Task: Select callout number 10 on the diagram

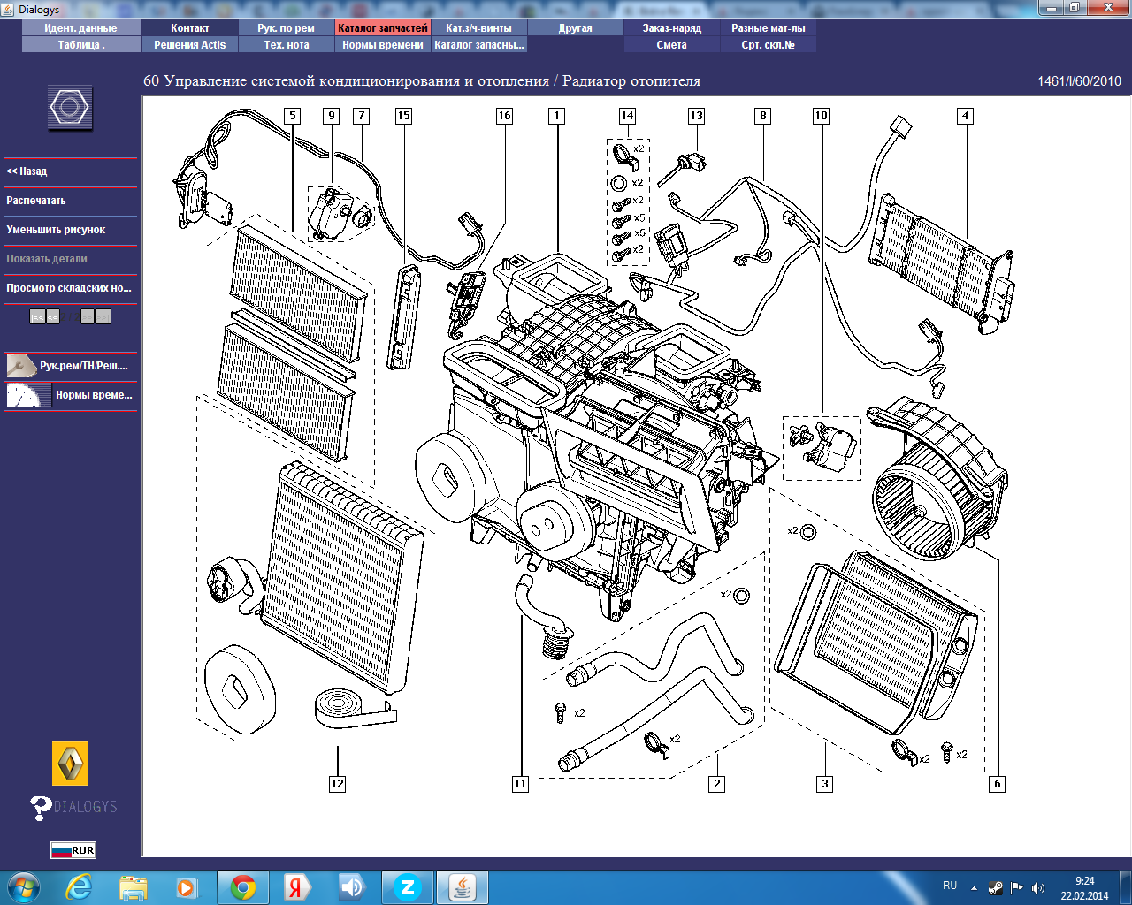Action: point(822,116)
